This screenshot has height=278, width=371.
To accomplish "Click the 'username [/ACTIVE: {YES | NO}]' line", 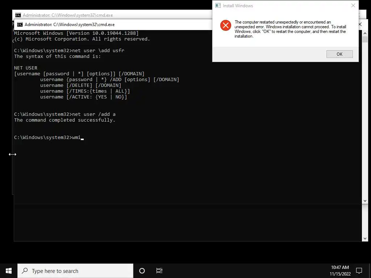I will pyautogui.click(x=84, y=97).
